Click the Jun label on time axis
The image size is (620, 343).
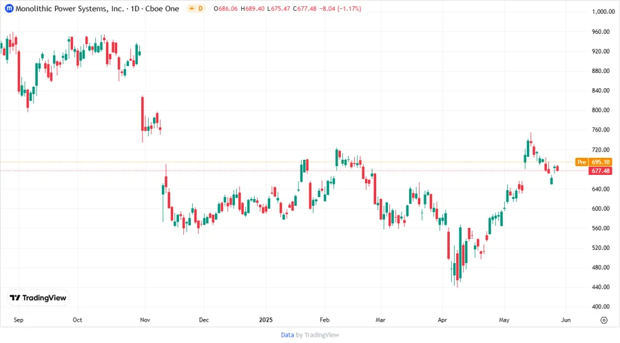(x=566, y=320)
